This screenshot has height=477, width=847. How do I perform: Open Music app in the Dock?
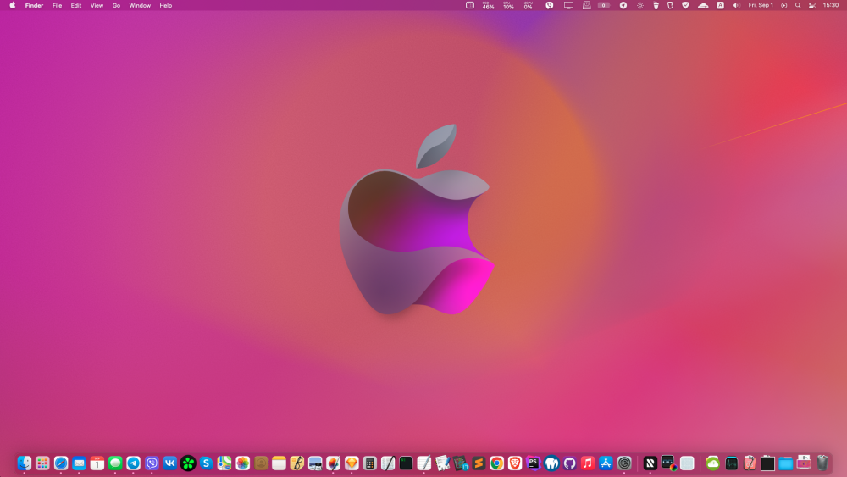click(x=588, y=463)
